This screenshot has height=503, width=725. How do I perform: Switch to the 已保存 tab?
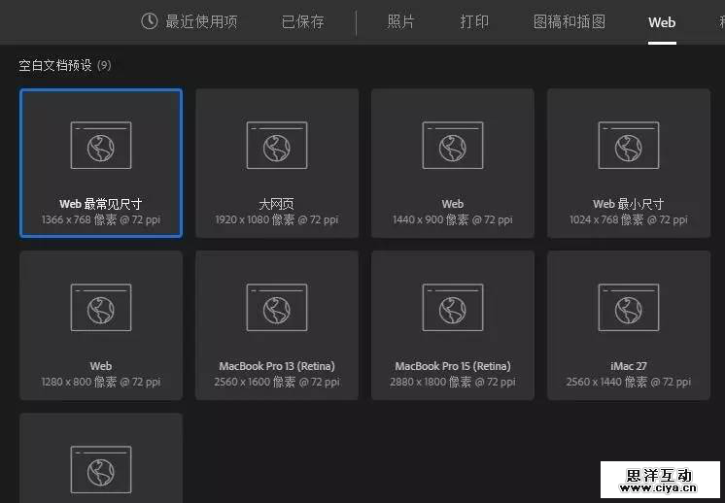tap(303, 21)
